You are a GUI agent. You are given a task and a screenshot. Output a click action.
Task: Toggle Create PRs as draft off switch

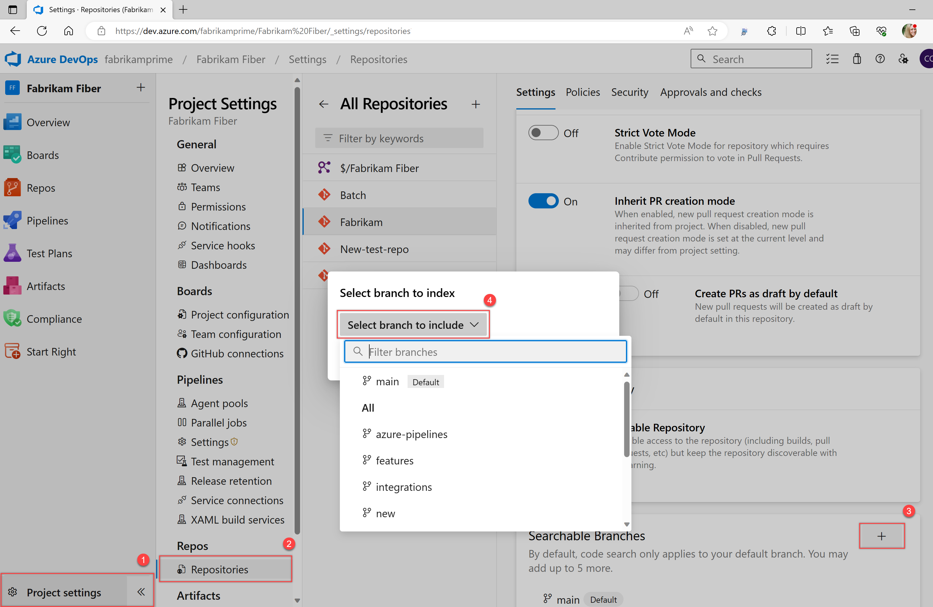626,293
